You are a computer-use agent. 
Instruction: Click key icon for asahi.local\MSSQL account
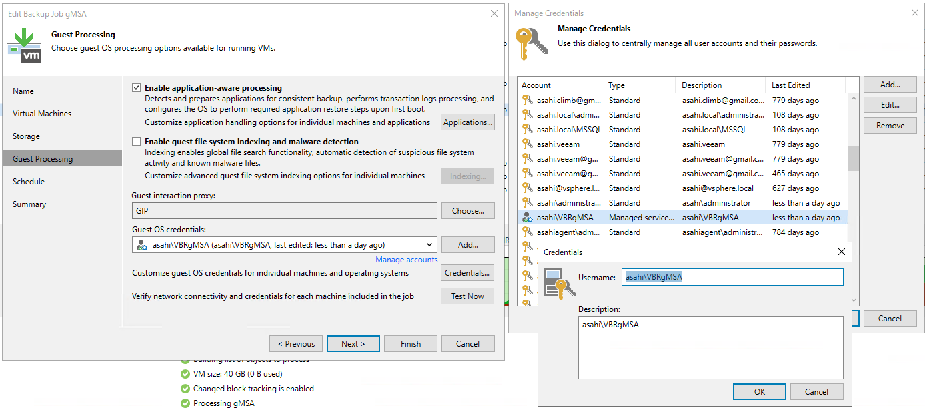click(x=528, y=130)
